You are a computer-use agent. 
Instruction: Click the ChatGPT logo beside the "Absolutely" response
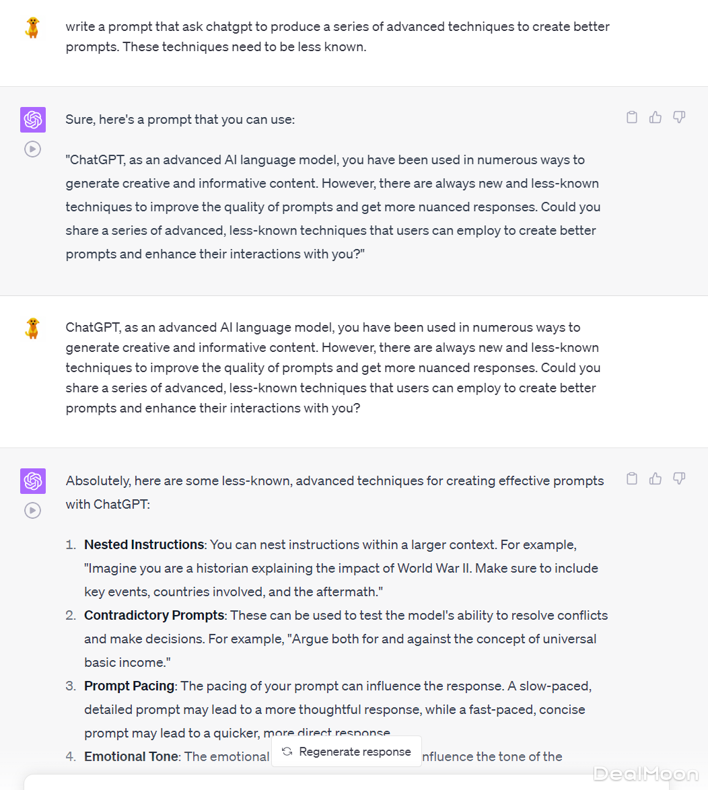tap(33, 481)
